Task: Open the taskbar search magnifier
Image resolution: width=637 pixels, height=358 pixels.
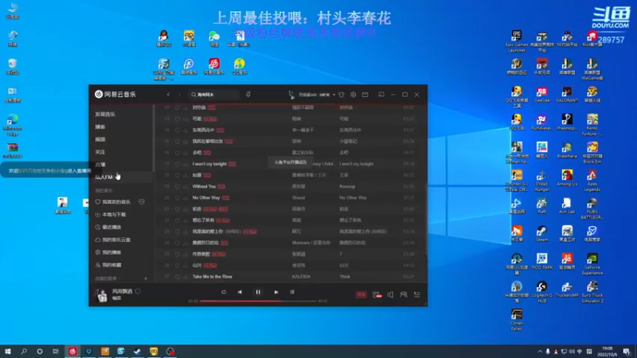Action: pyautogui.click(x=24, y=352)
